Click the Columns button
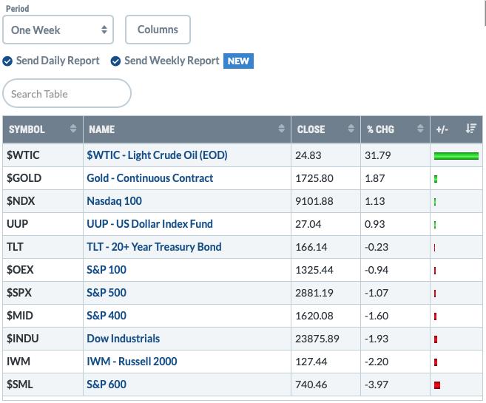This screenshot has height=403, width=486. (158, 30)
